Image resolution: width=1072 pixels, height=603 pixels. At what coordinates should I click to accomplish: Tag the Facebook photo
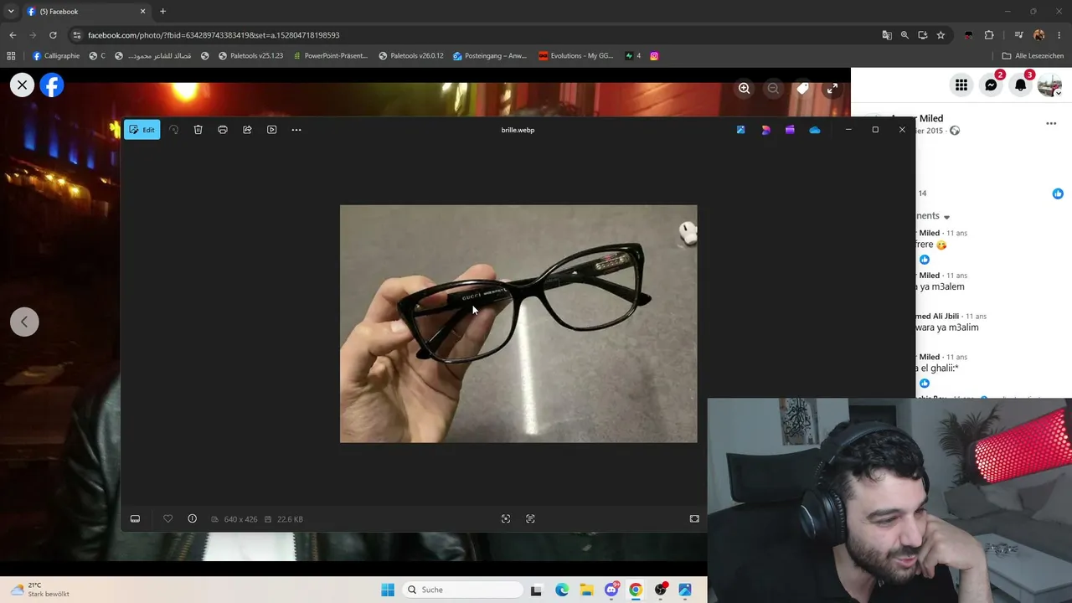(x=802, y=88)
